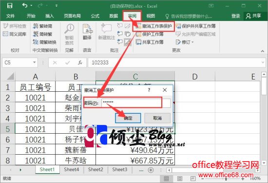Click the fx insert function icon
The image size is (268, 183).
coord(80,62)
